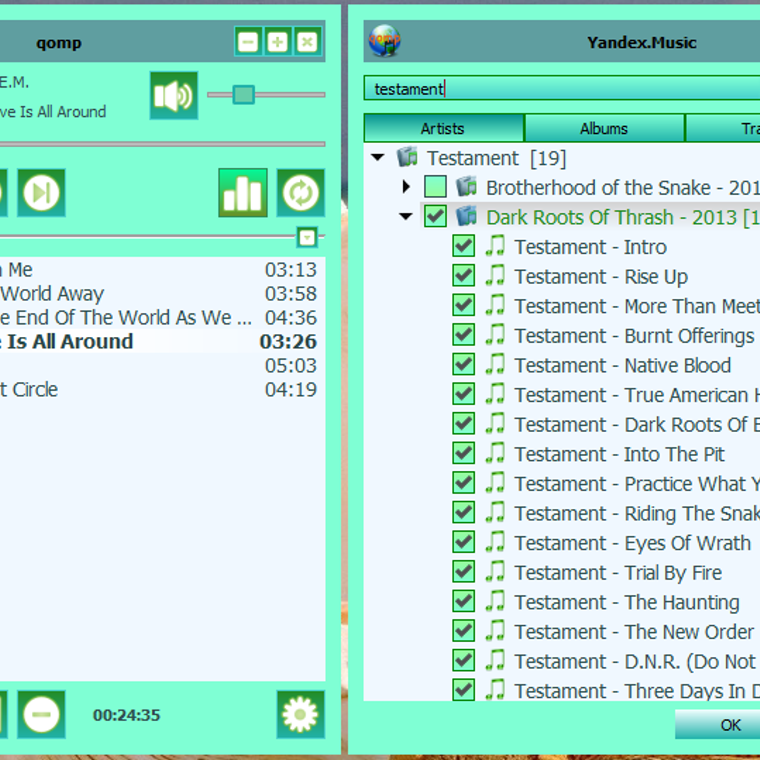760x760 pixels.
Task: Uncheck Testament - D.N.R. checkbox
Action: 464,660
